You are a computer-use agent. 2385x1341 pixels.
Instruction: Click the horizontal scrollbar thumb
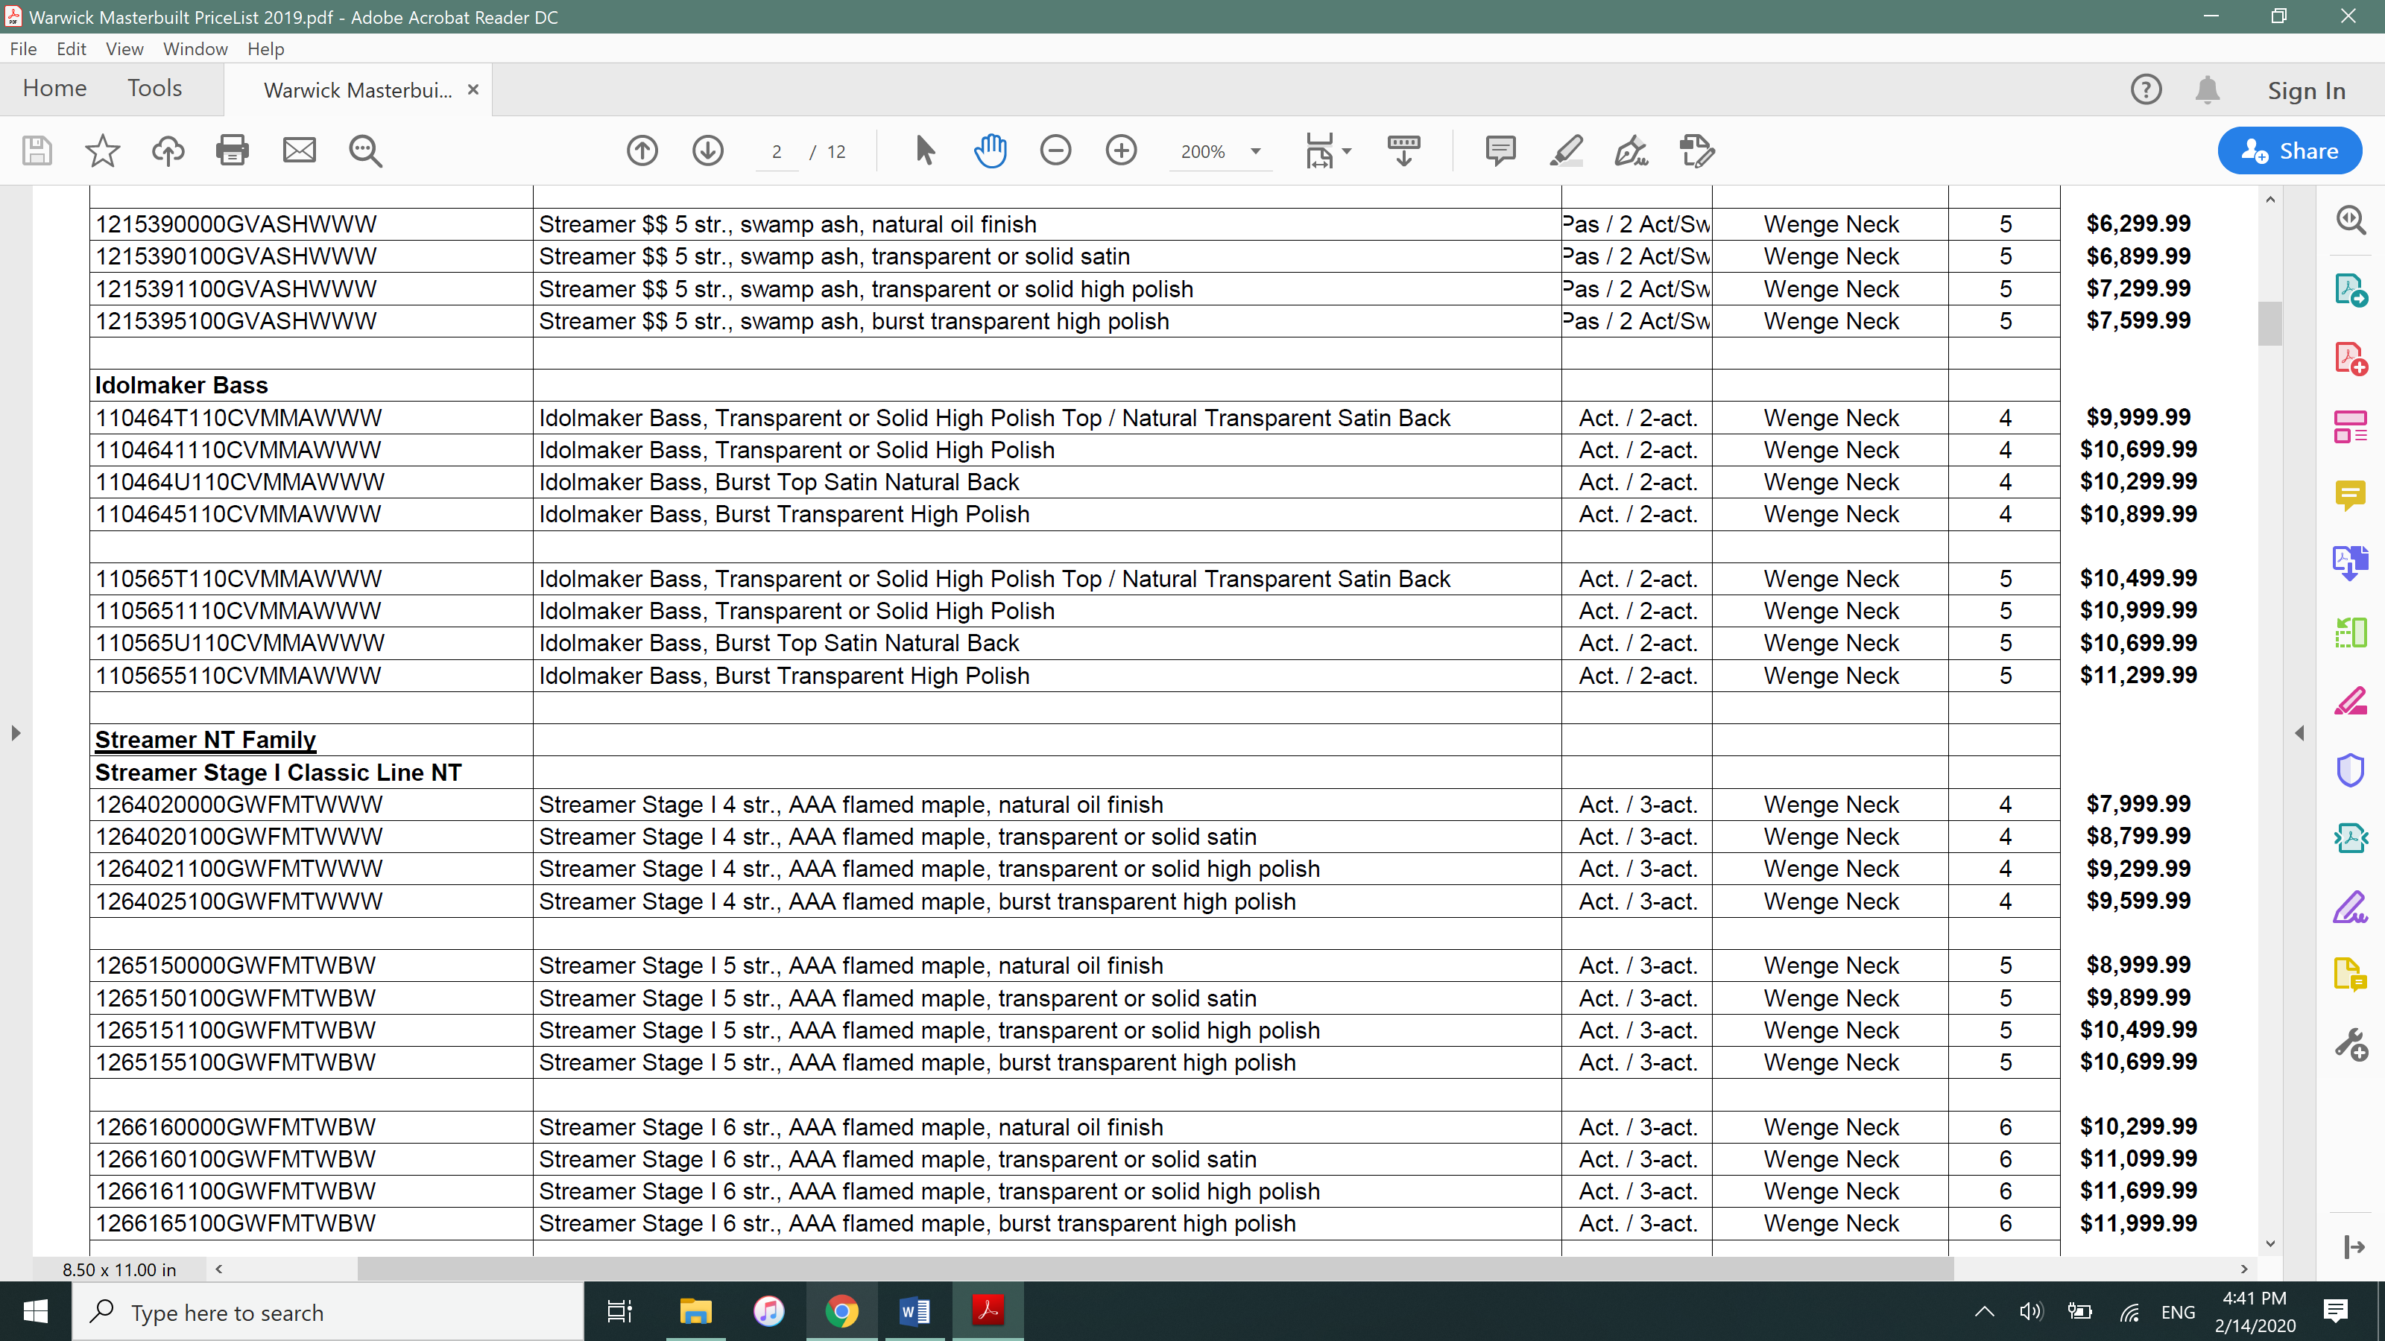tap(1154, 1269)
